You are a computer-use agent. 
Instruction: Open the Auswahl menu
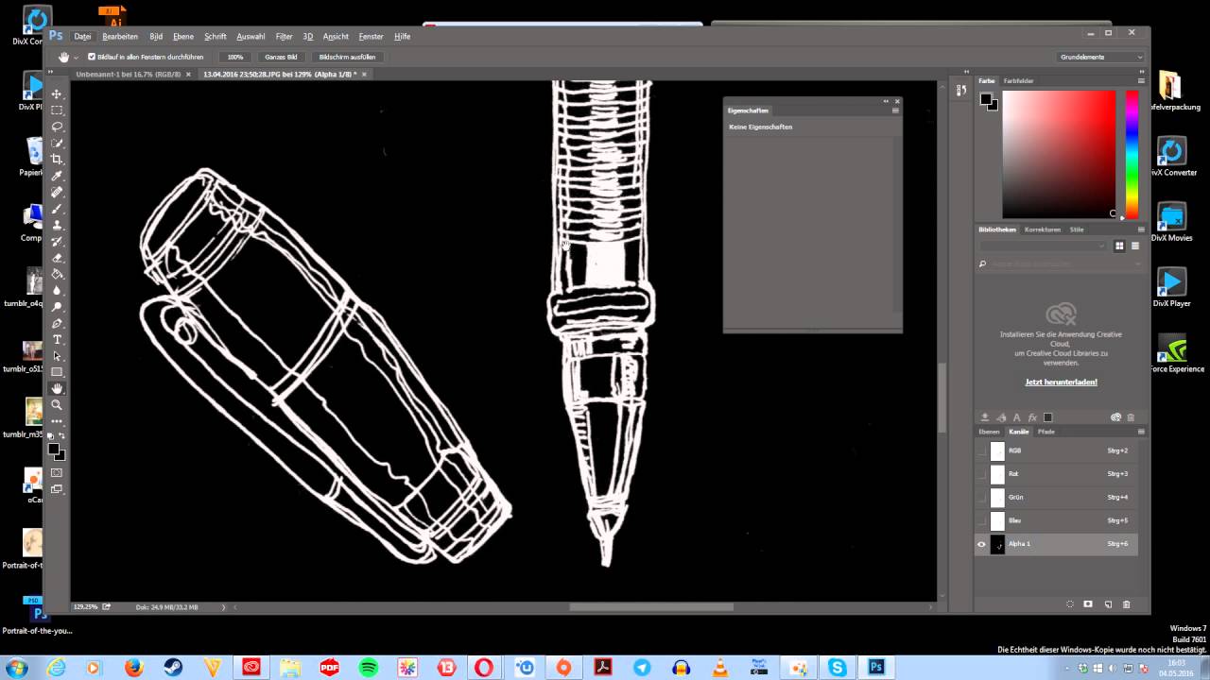[x=251, y=37]
